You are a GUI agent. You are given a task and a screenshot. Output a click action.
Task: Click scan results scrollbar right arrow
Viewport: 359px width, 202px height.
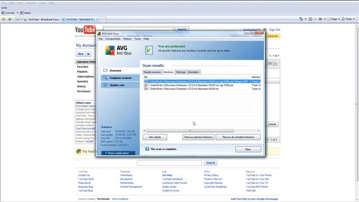pos(259,131)
